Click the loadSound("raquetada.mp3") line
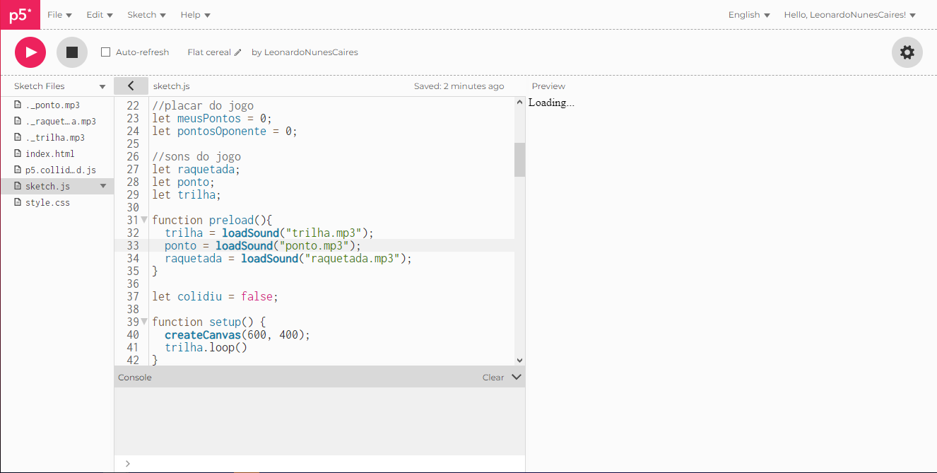This screenshot has height=473, width=937. pos(288,258)
